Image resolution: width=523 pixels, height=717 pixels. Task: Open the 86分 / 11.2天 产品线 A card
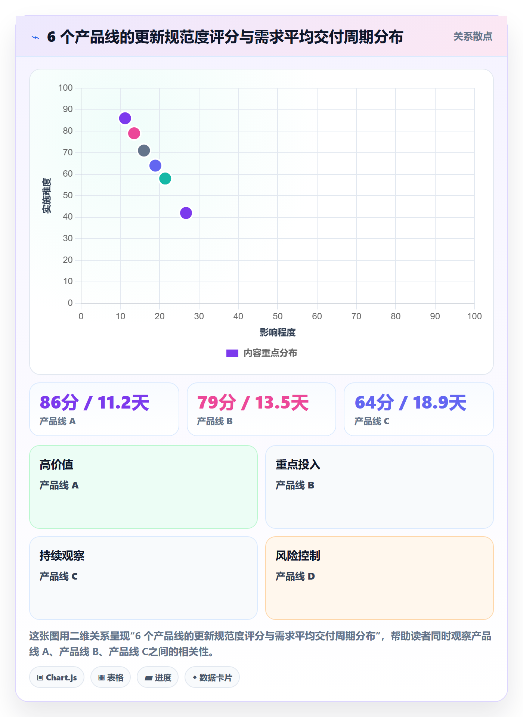pyautogui.click(x=104, y=409)
